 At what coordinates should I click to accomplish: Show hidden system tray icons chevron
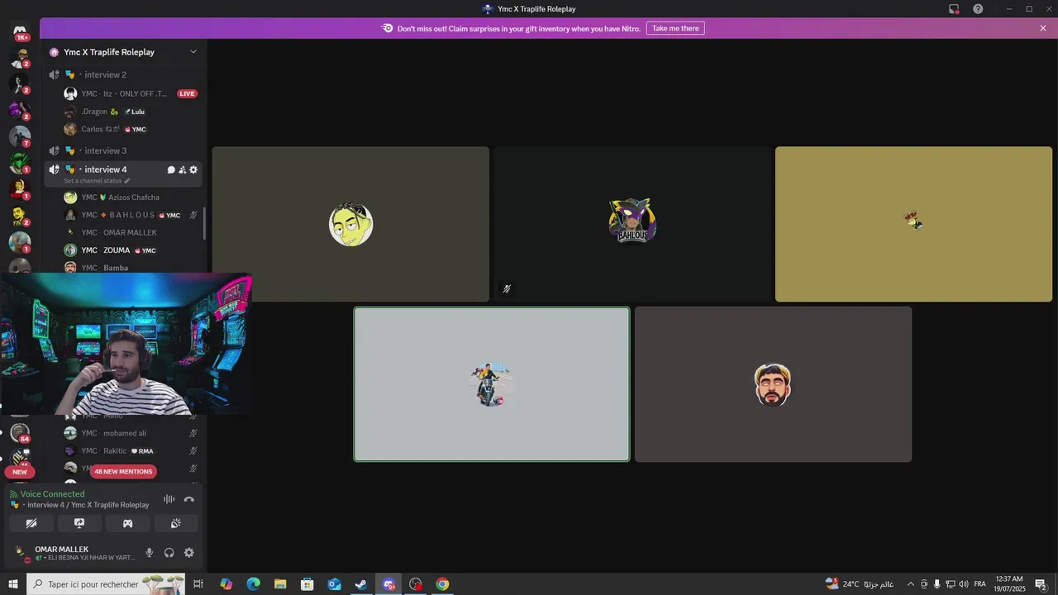pyautogui.click(x=911, y=584)
